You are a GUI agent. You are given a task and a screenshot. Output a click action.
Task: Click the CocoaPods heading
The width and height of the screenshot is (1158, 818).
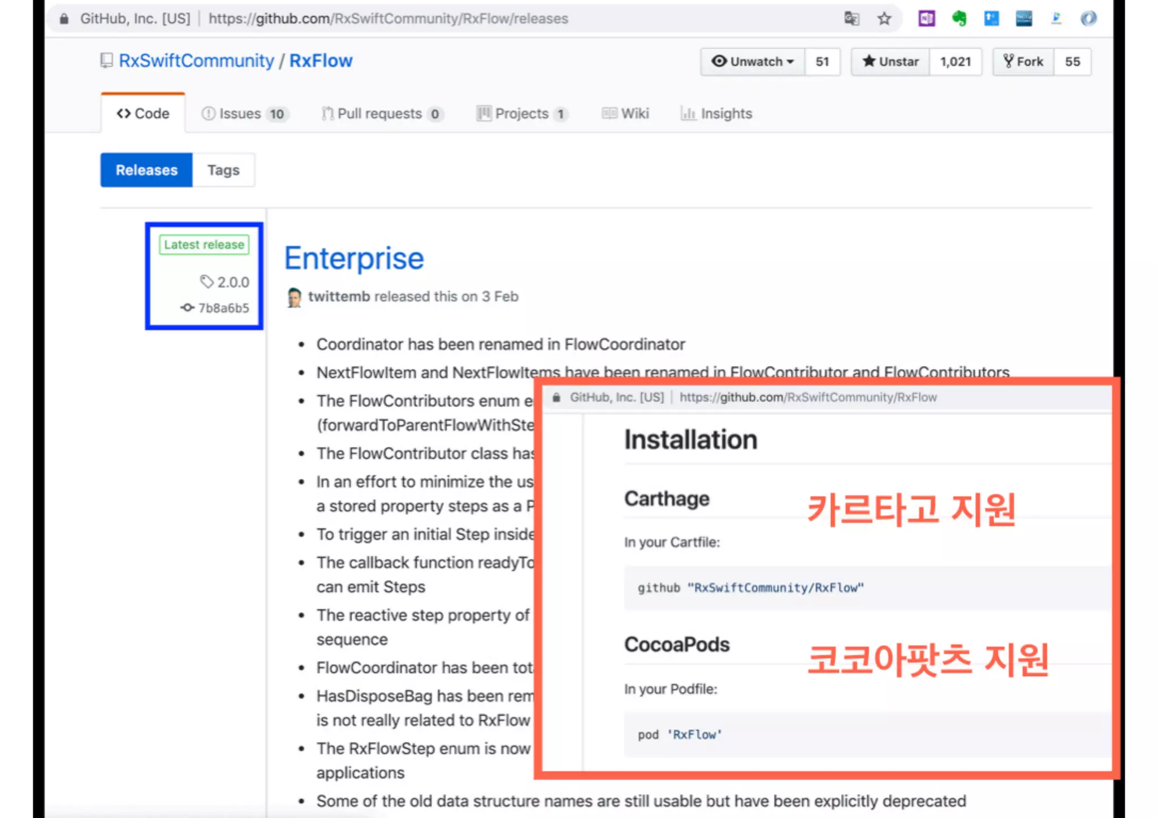pyautogui.click(x=677, y=644)
